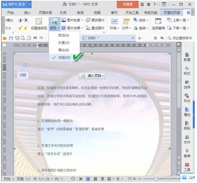This screenshot has height=183, width=197.
Task: Switch to outline view mode in status bar
Action: pyautogui.click(x=95, y=179)
